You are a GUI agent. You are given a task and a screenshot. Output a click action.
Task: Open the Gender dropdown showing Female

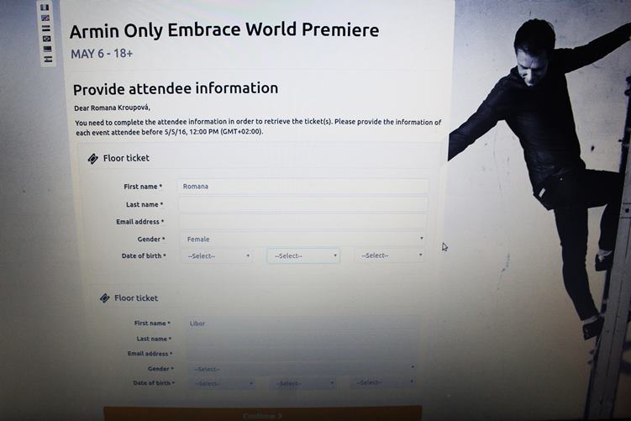(303, 239)
